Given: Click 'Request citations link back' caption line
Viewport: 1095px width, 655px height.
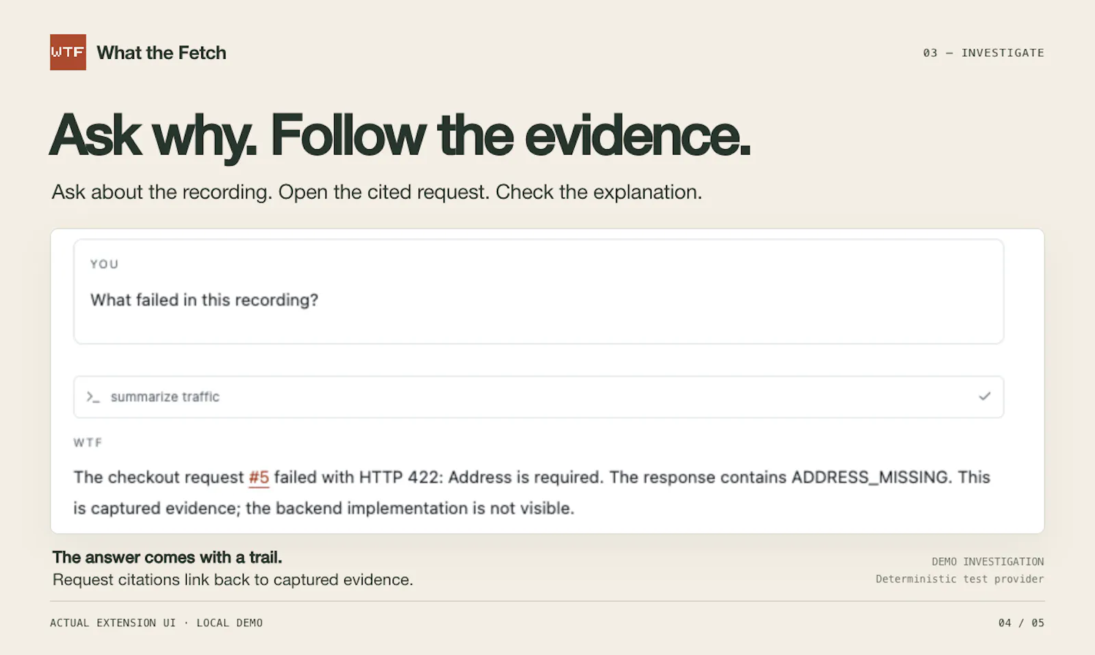Looking at the screenshot, I should coord(233,580).
